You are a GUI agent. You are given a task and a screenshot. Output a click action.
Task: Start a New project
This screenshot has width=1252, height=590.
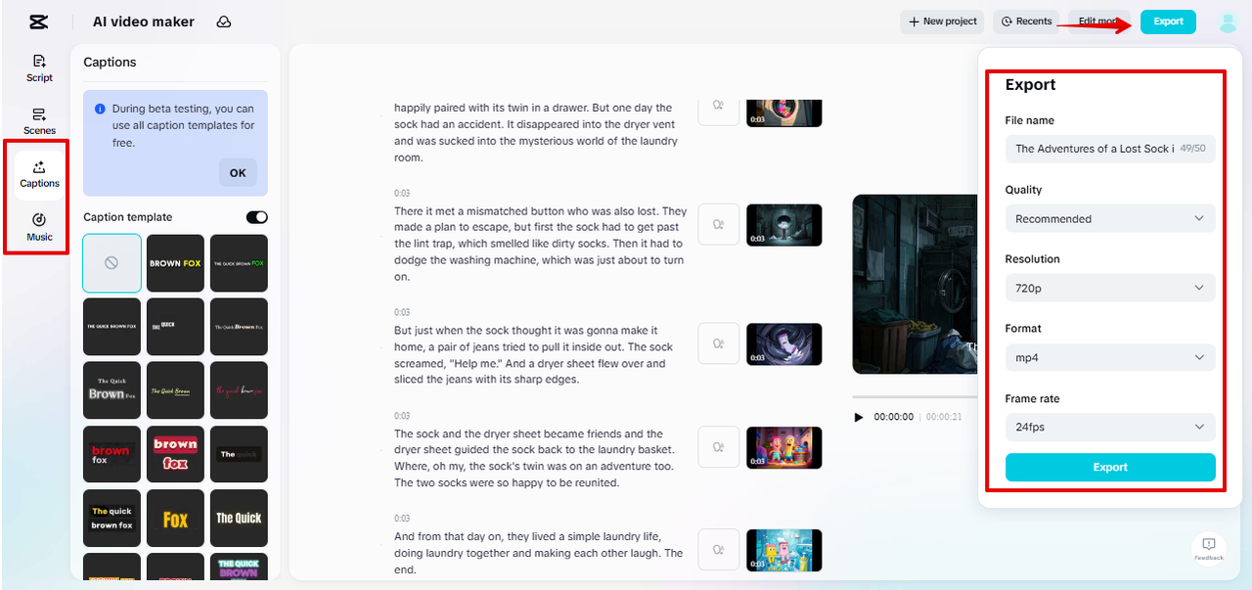click(x=942, y=22)
